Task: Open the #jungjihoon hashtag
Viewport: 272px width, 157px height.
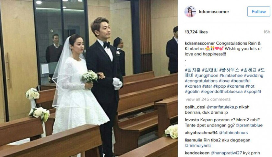Action: [x=207, y=76]
